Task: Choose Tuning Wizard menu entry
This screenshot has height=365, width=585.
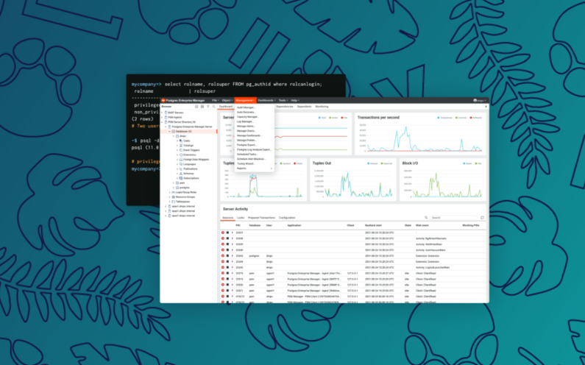Action: (x=245, y=163)
